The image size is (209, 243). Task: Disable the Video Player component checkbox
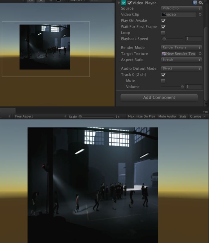point(130,3)
